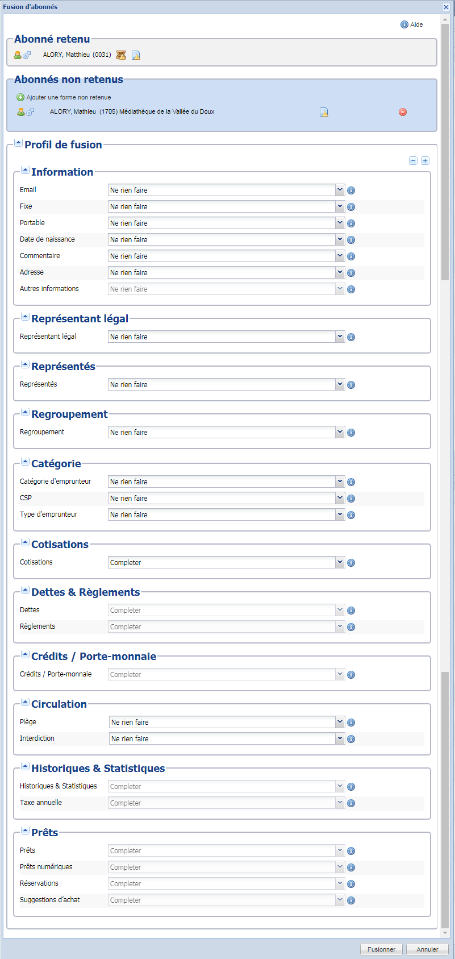455x959 pixels.
Task: Collapse all sections with the minus icon
Action: tap(413, 161)
